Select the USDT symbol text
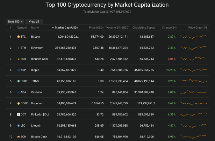215x141 pixels. 24,81
